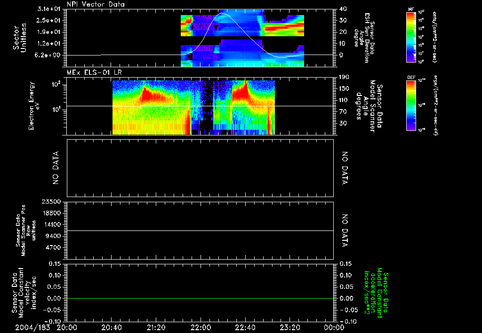Screen dimensions: 482x333
Task: Click the red electron flux peak near 22:40
Action: point(244,91)
